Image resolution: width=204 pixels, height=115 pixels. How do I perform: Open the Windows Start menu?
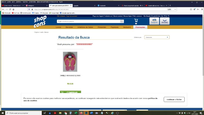tap(3, 113)
